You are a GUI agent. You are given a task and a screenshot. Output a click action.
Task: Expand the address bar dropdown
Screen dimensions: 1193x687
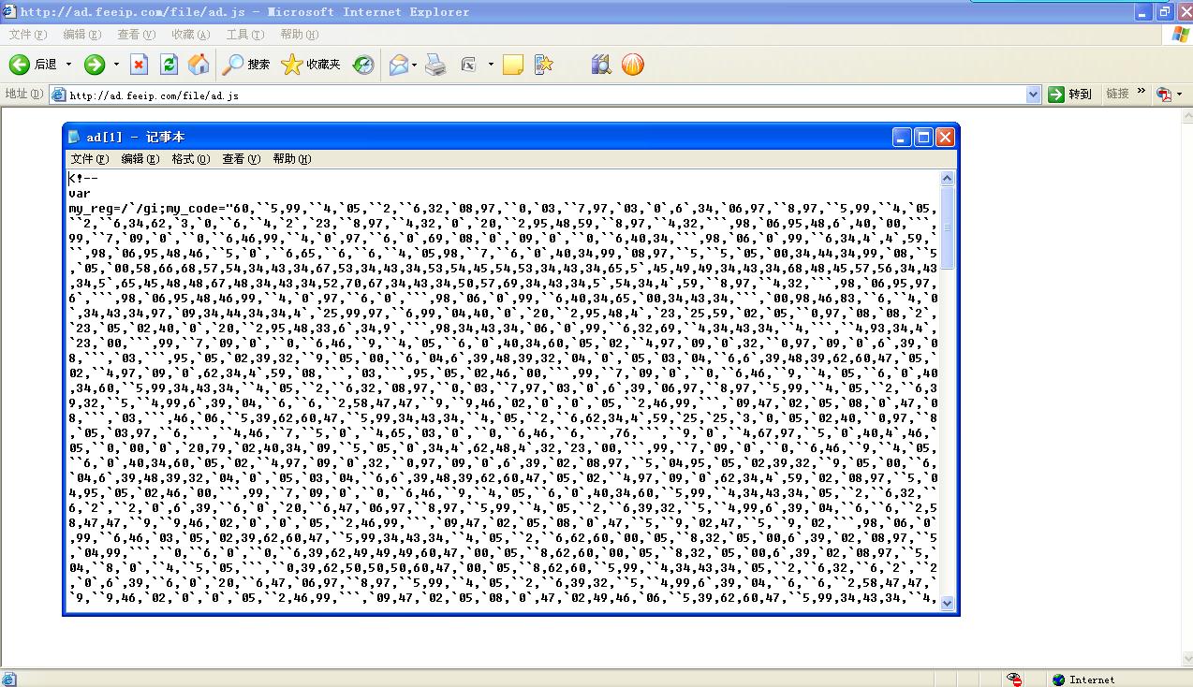coord(1033,95)
